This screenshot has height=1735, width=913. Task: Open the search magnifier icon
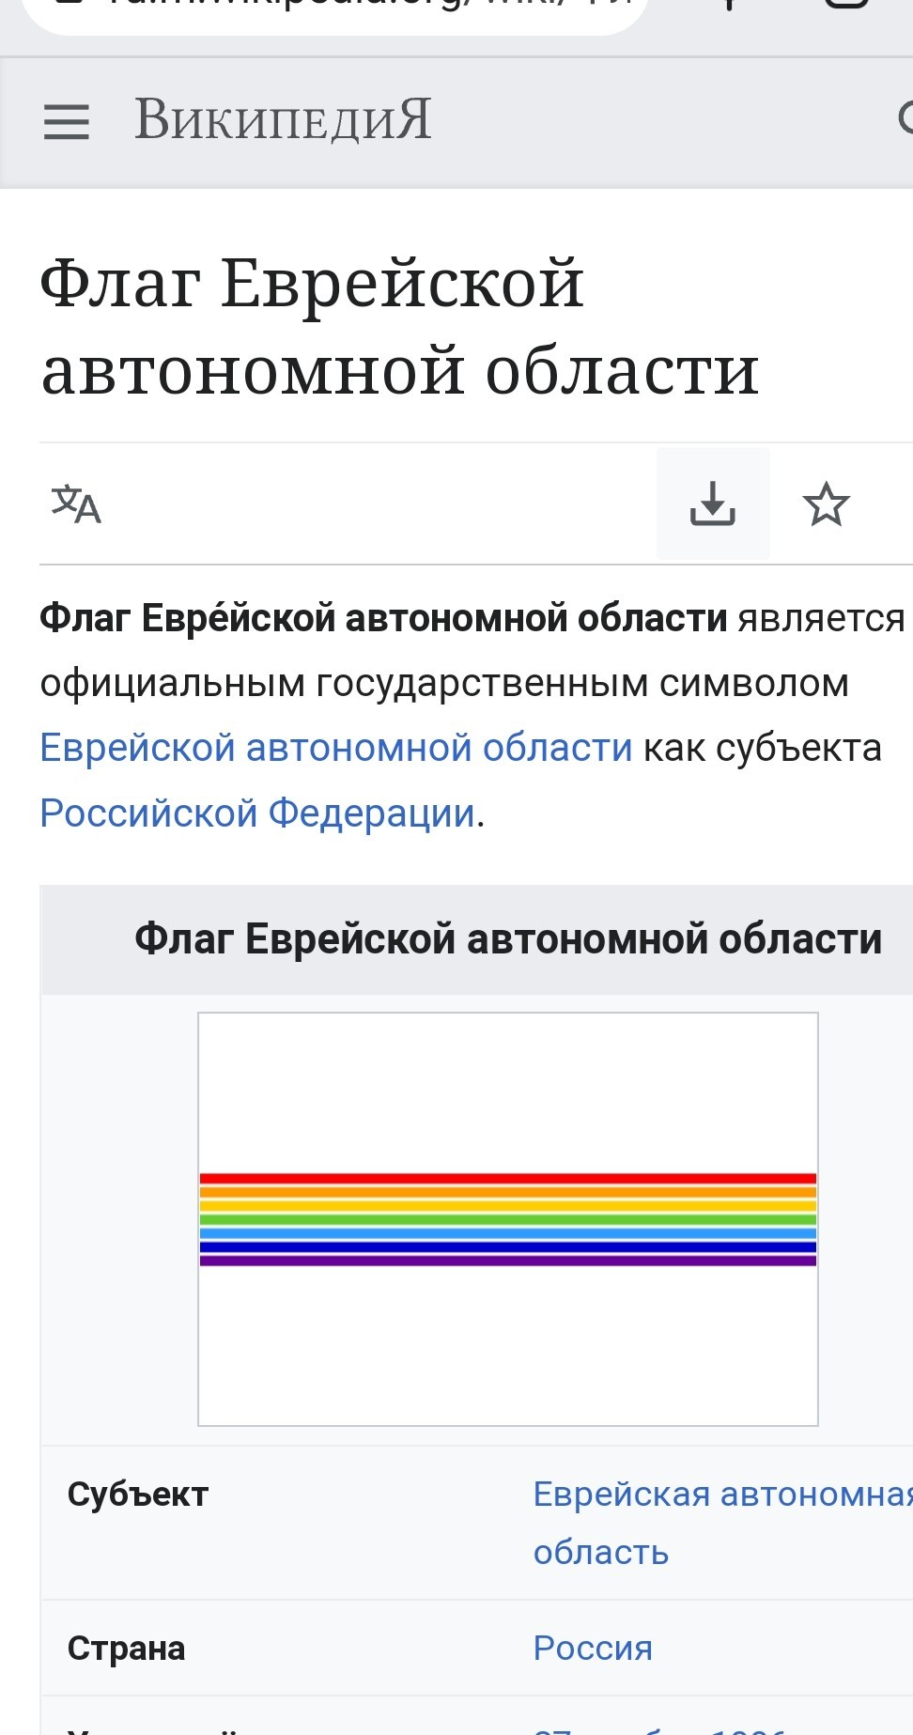905,119
